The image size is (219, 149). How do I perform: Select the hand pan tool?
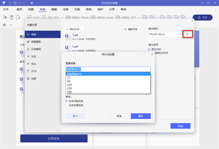click(x=12, y=17)
